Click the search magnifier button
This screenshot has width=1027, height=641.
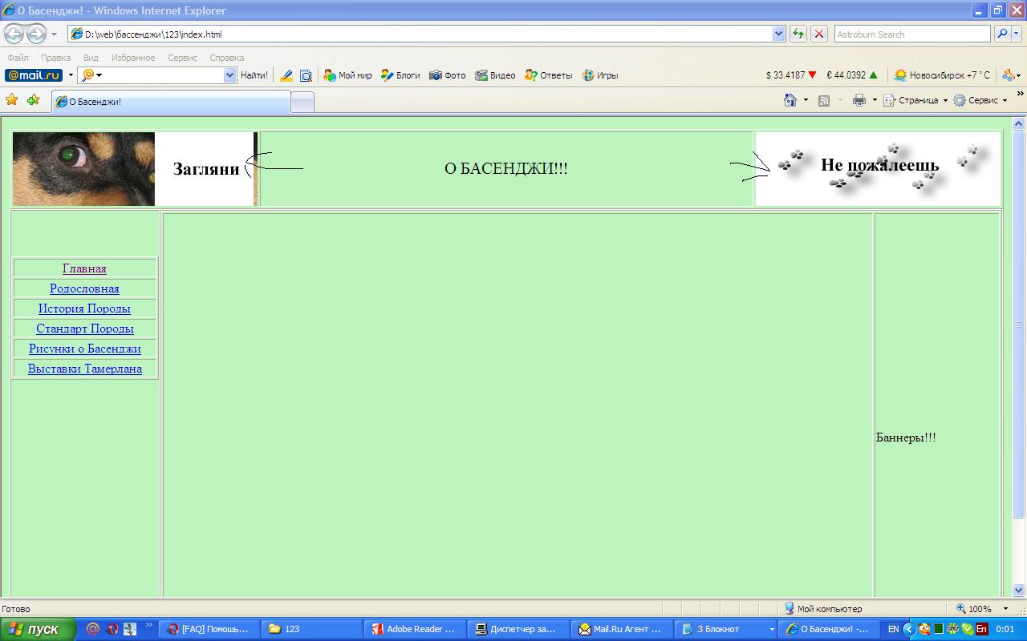point(1001,34)
